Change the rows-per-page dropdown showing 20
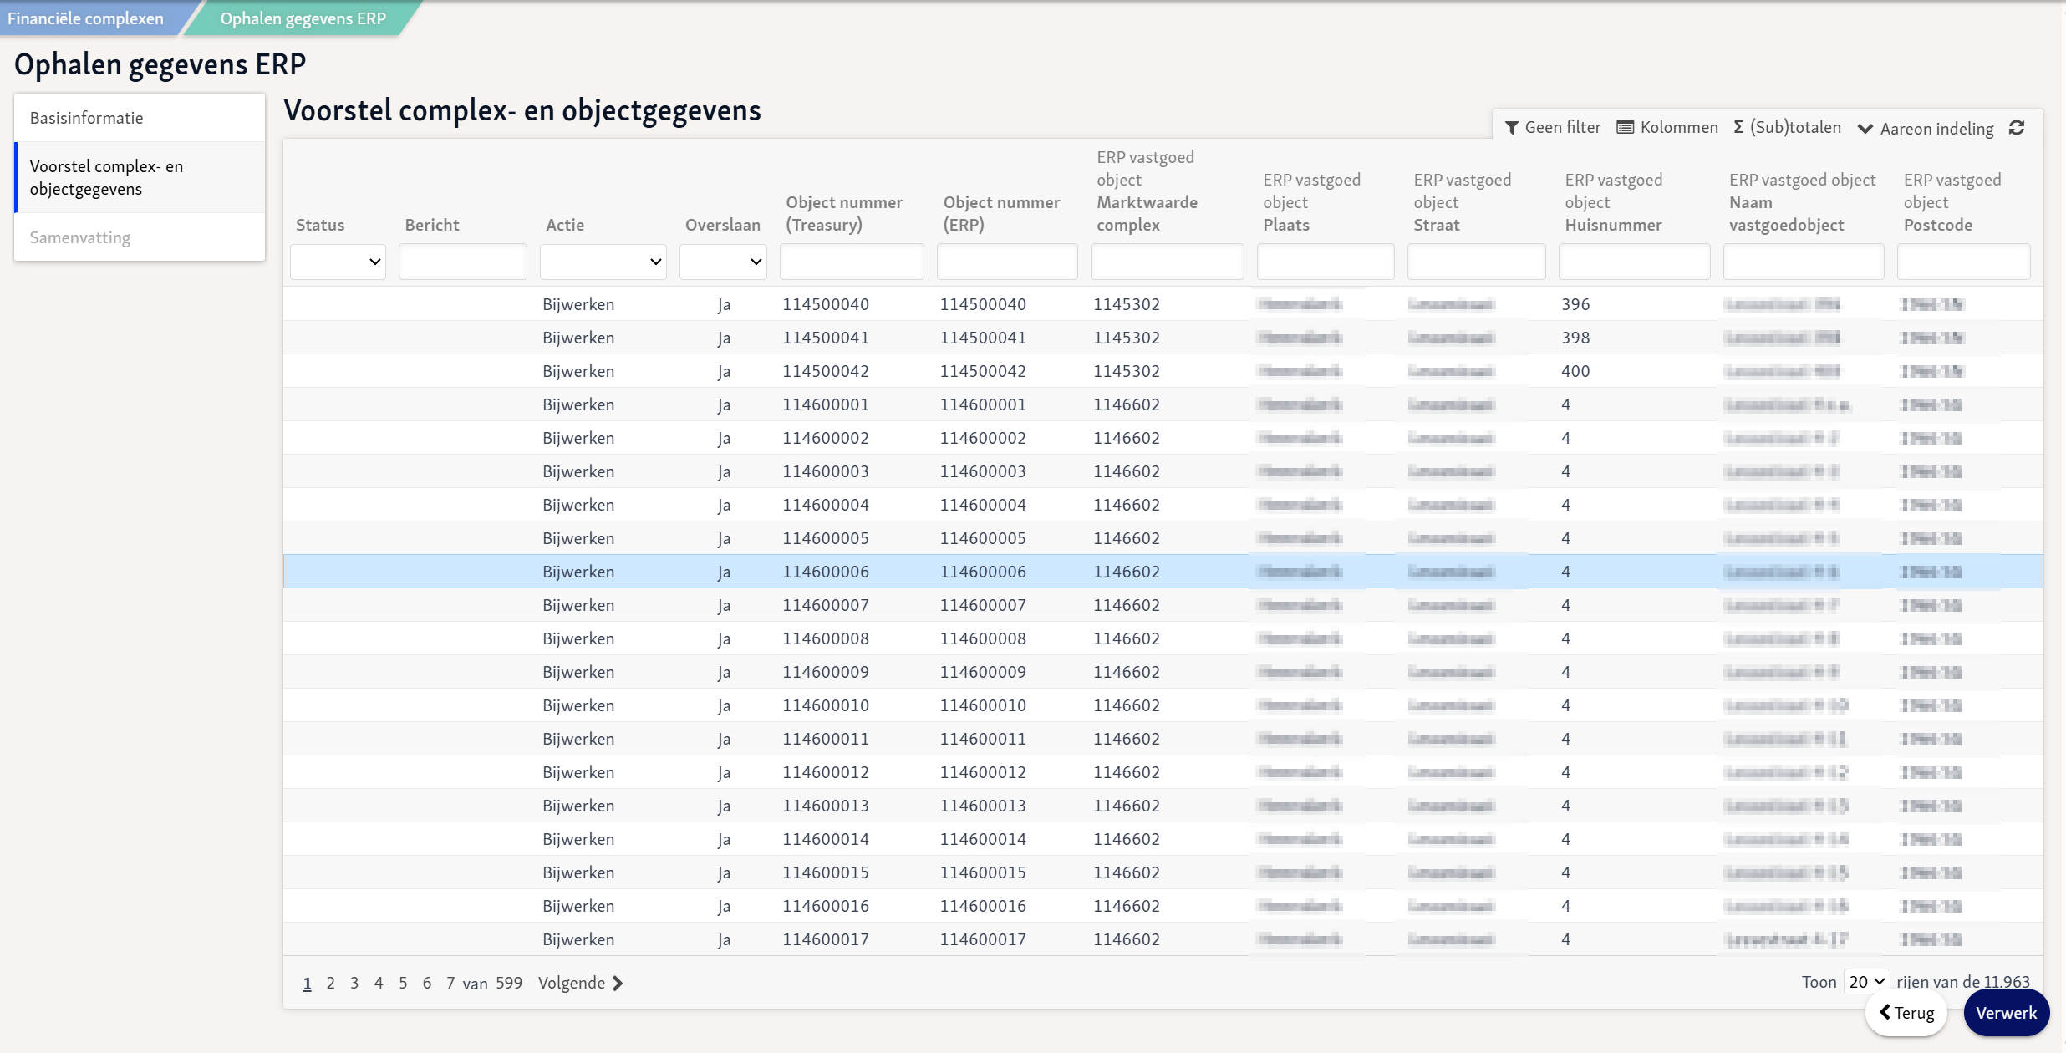 tap(1866, 982)
